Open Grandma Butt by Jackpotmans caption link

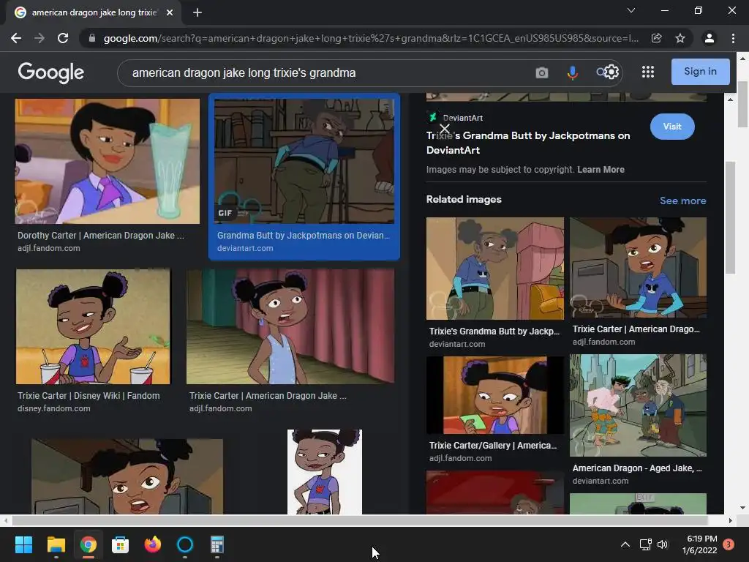[304, 235]
